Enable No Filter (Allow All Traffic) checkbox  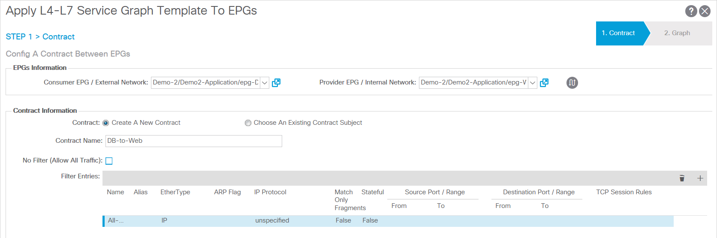pyautogui.click(x=109, y=161)
